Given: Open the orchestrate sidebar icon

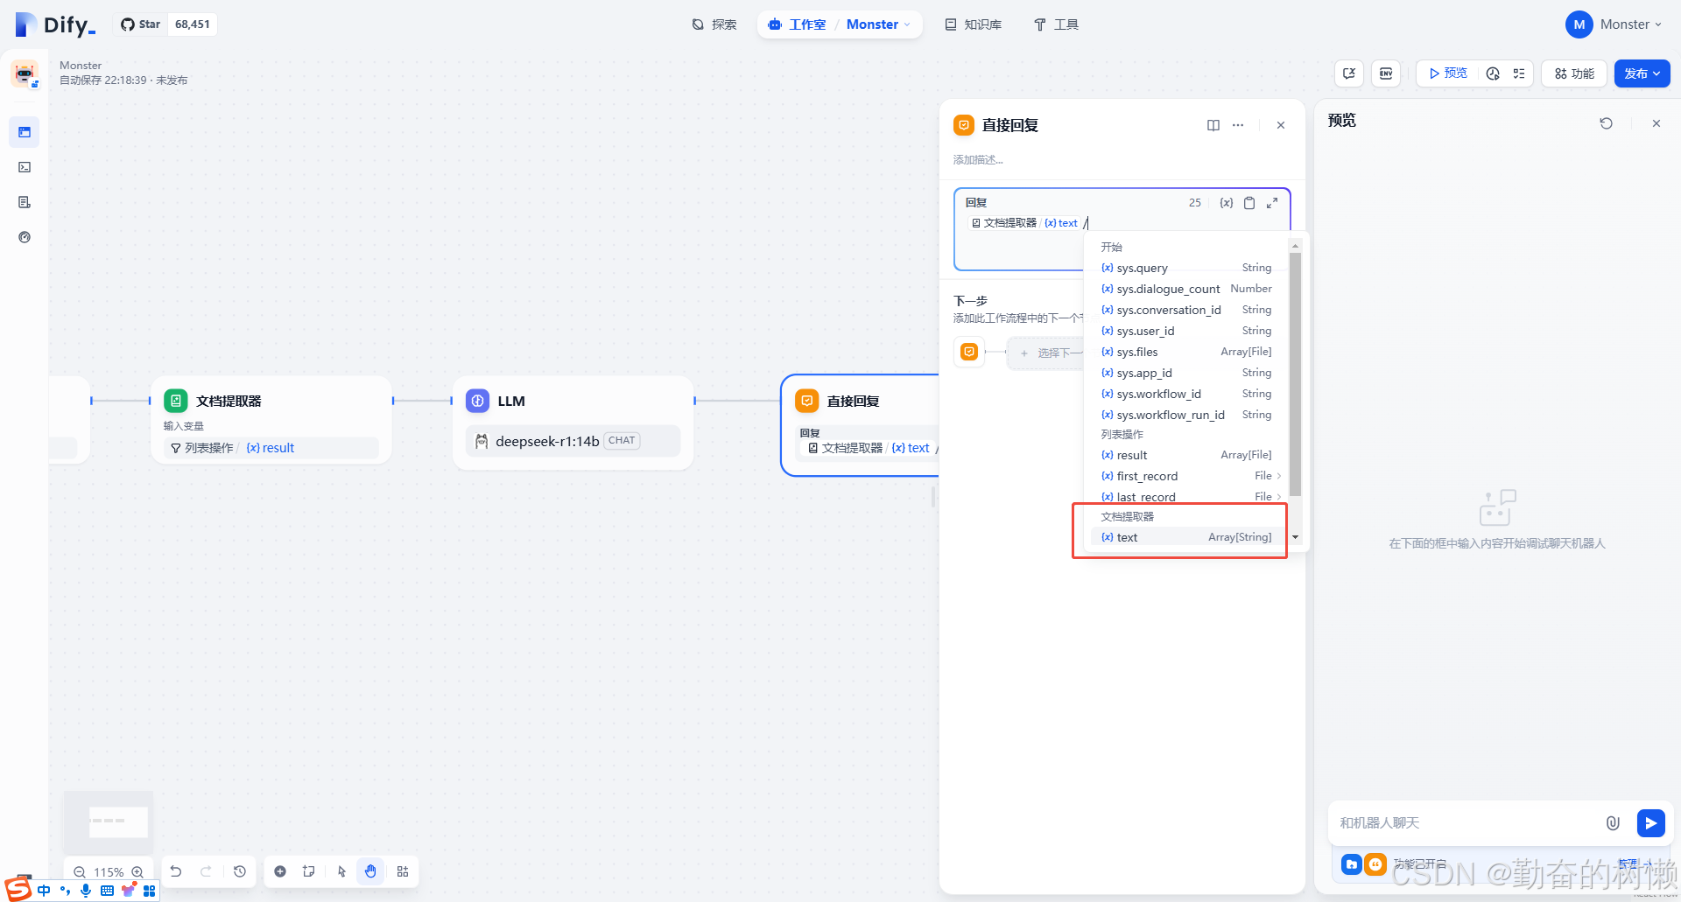Looking at the screenshot, I should click(x=25, y=132).
